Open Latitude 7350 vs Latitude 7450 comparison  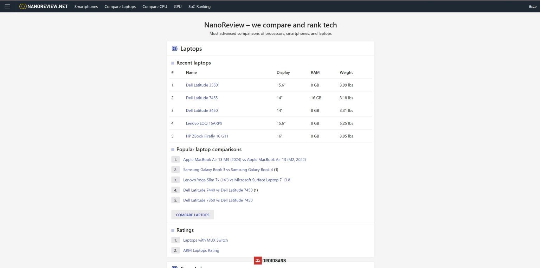click(218, 200)
